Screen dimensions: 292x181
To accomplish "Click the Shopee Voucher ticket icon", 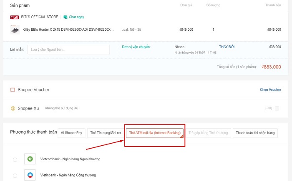I will coord(13,90).
